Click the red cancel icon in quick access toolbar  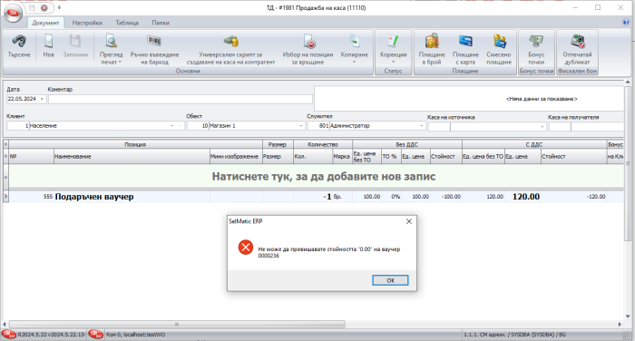coord(44,7)
